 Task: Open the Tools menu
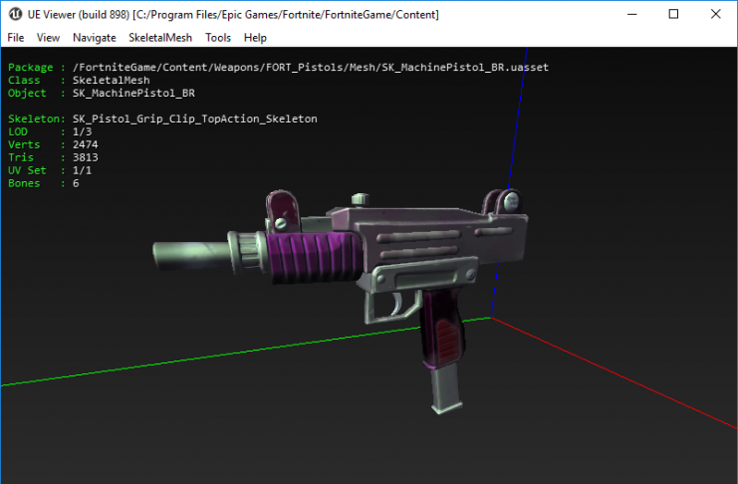(x=218, y=38)
